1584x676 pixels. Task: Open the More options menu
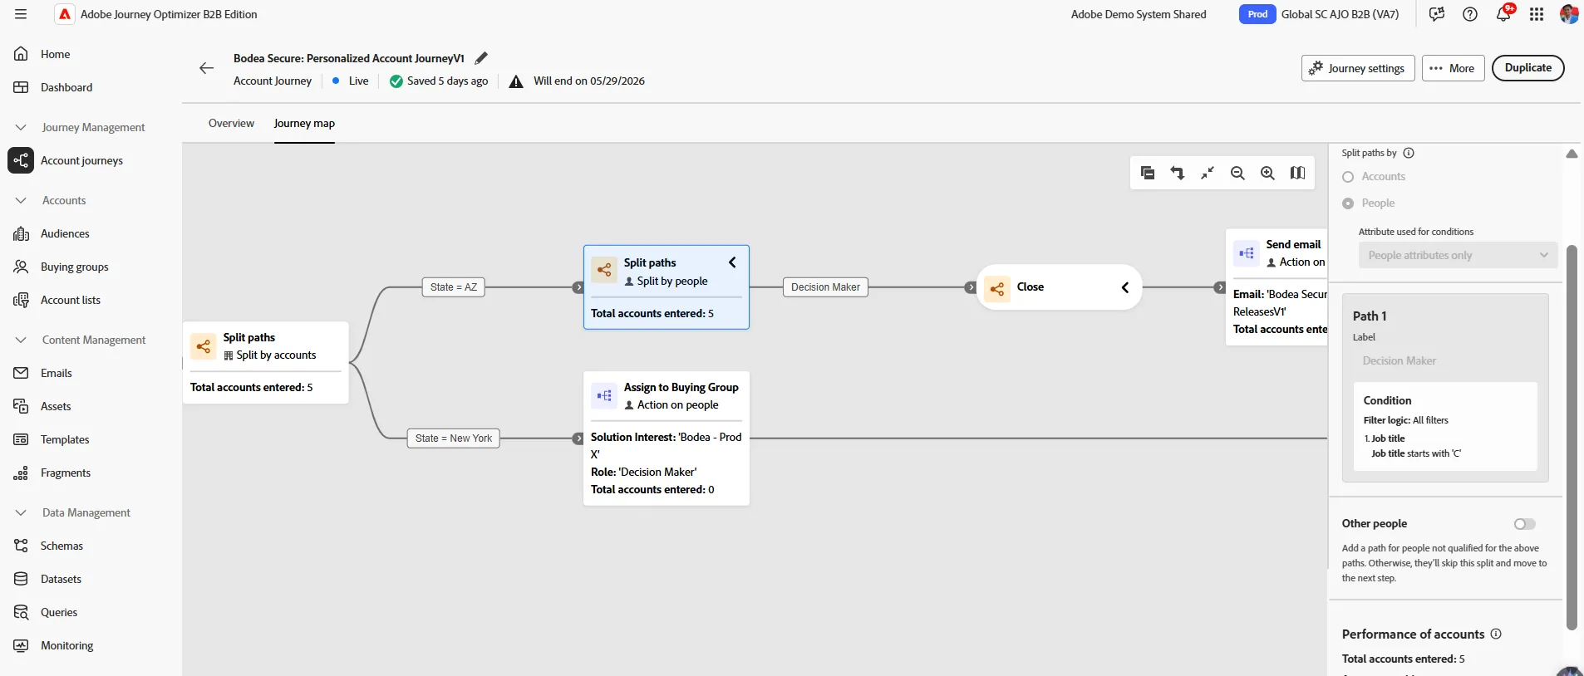tap(1453, 68)
